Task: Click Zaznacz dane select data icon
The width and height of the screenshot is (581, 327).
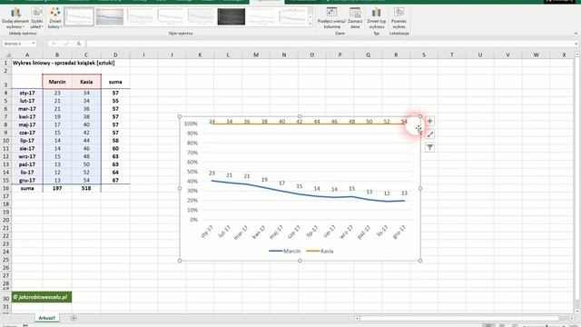Action: click(x=355, y=18)
